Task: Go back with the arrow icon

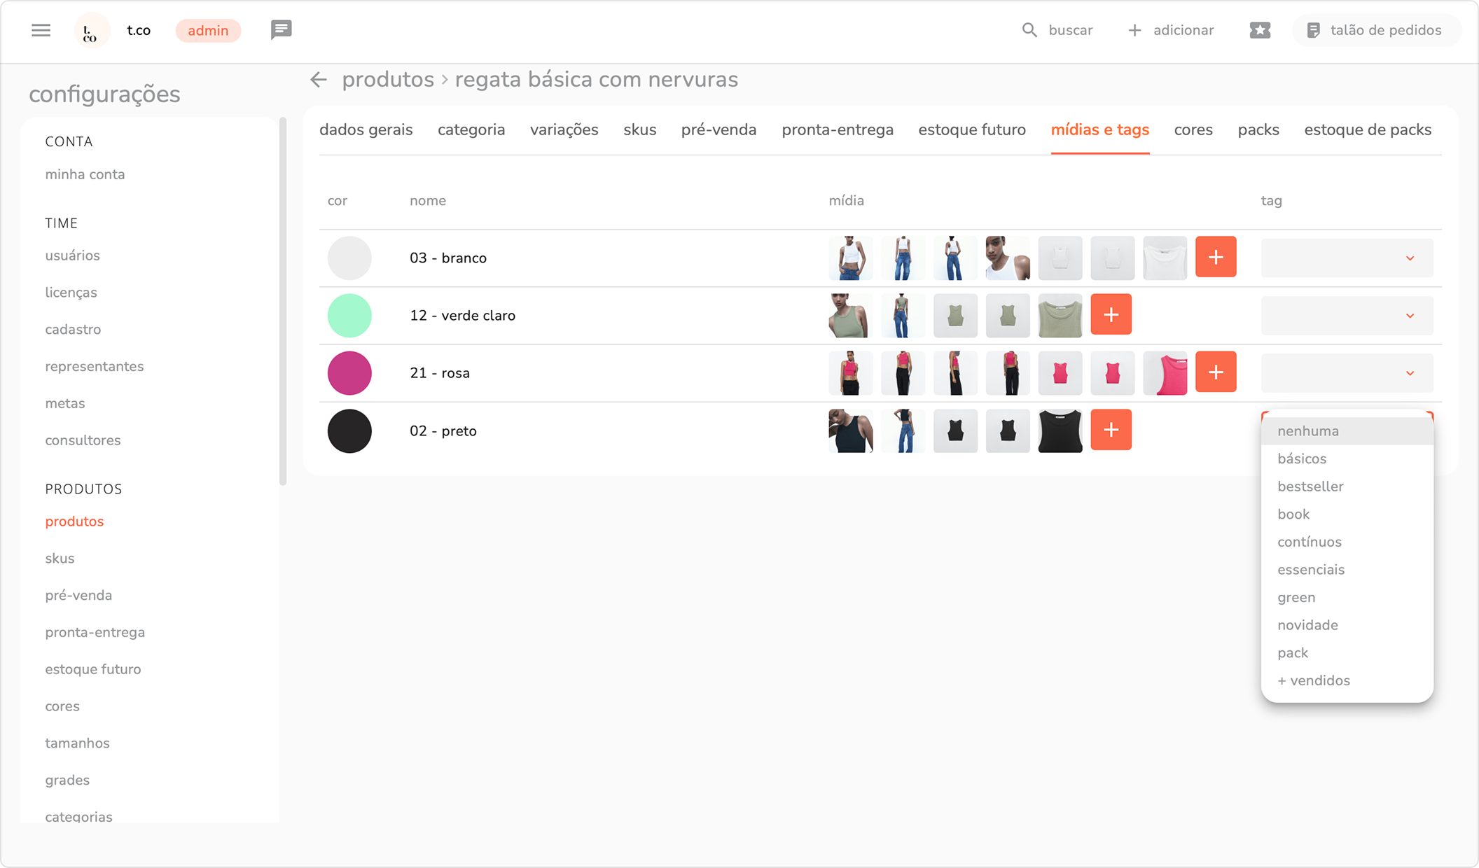Action: coord(319,80)
